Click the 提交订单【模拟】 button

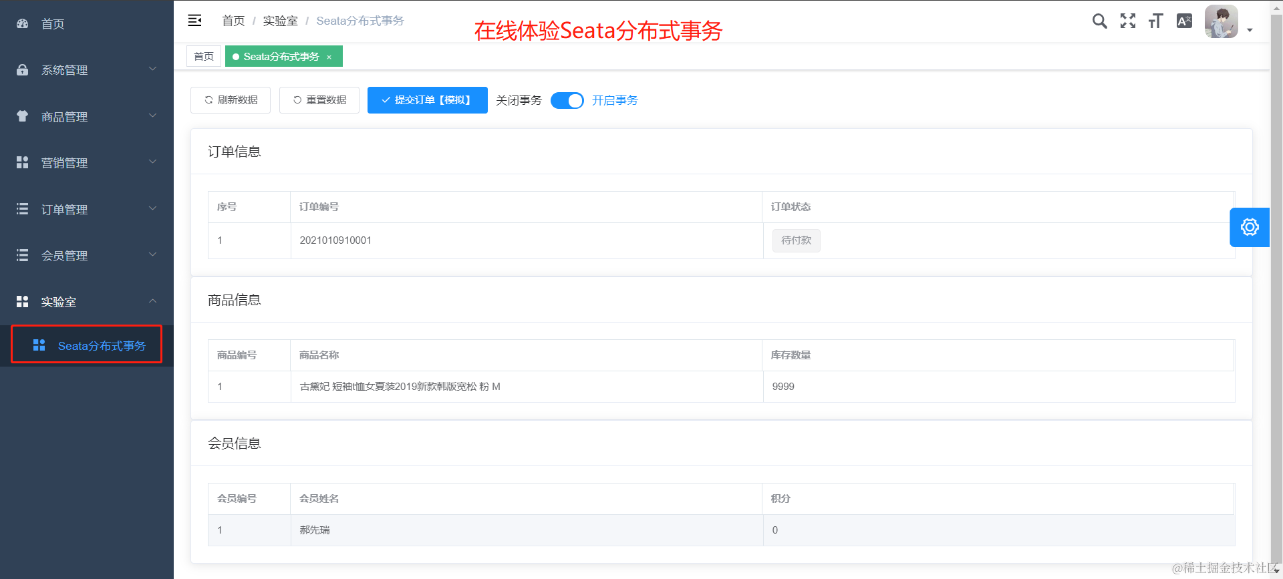tap(428, 100)
